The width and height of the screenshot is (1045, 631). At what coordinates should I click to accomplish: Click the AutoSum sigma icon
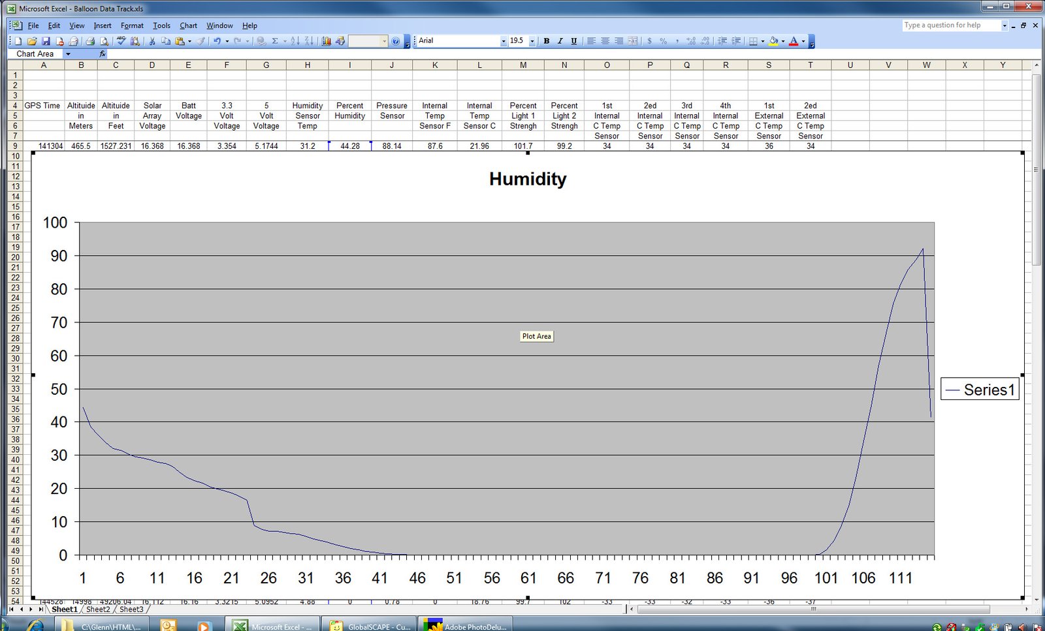(275, 41)
